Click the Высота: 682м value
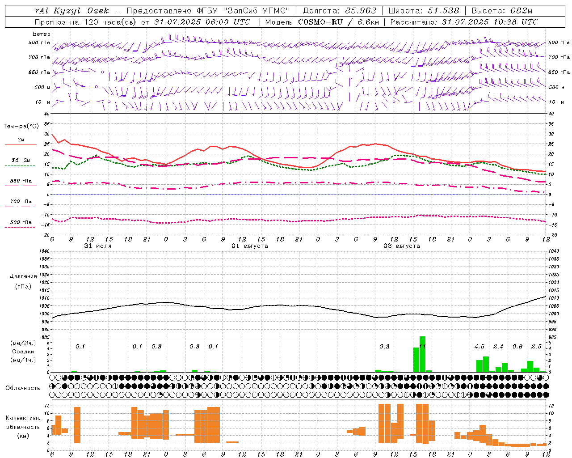This screenshot has width=572, height=458. pyautogui.click(x=502, y=11)
